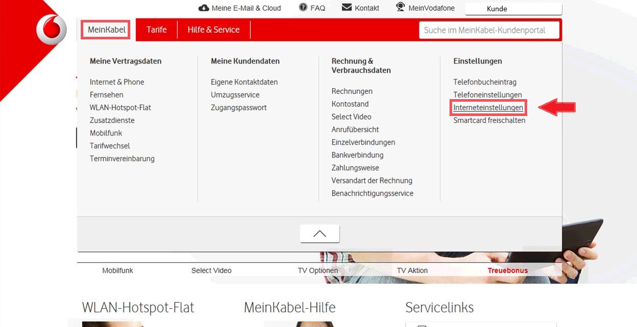Open Smartcard freischalten
This screenshot has width=637, height=327.
489,120
